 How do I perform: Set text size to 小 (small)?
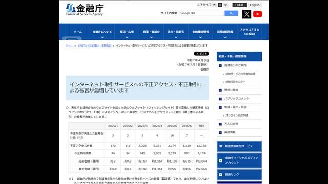pos(225,5)
